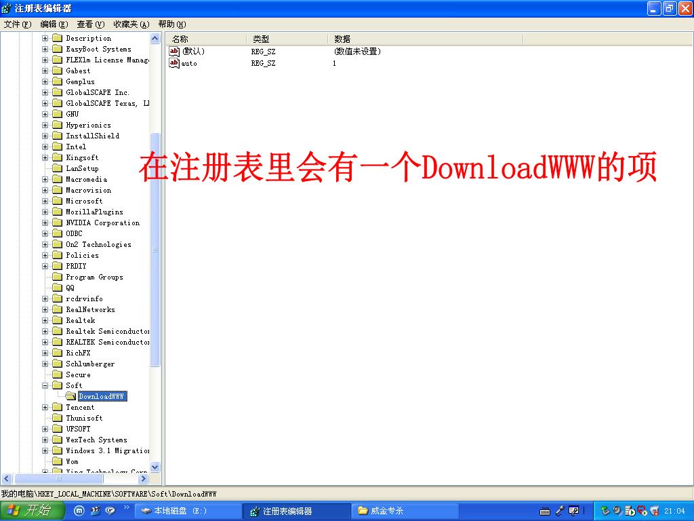Select the GlobalSCAPE Inc. key

(x=98, y=92)
